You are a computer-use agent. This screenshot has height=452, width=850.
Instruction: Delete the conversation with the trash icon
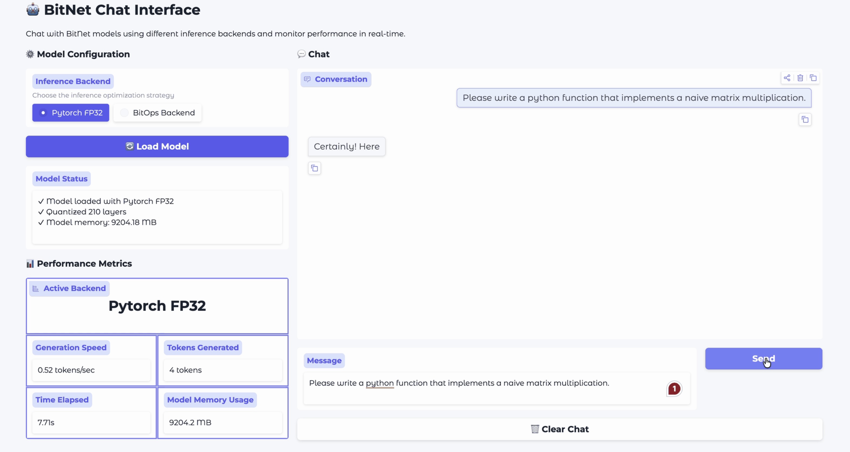[800, 78]
